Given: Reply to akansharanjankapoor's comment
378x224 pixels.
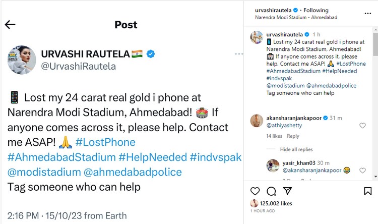Looking at the screenshot, I should click(293, 136).
